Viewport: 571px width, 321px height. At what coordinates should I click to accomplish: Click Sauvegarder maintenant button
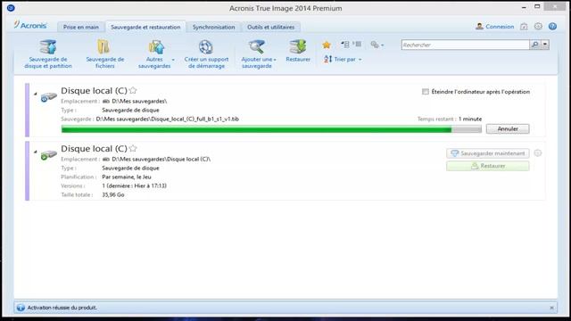[x=488, y=153]
